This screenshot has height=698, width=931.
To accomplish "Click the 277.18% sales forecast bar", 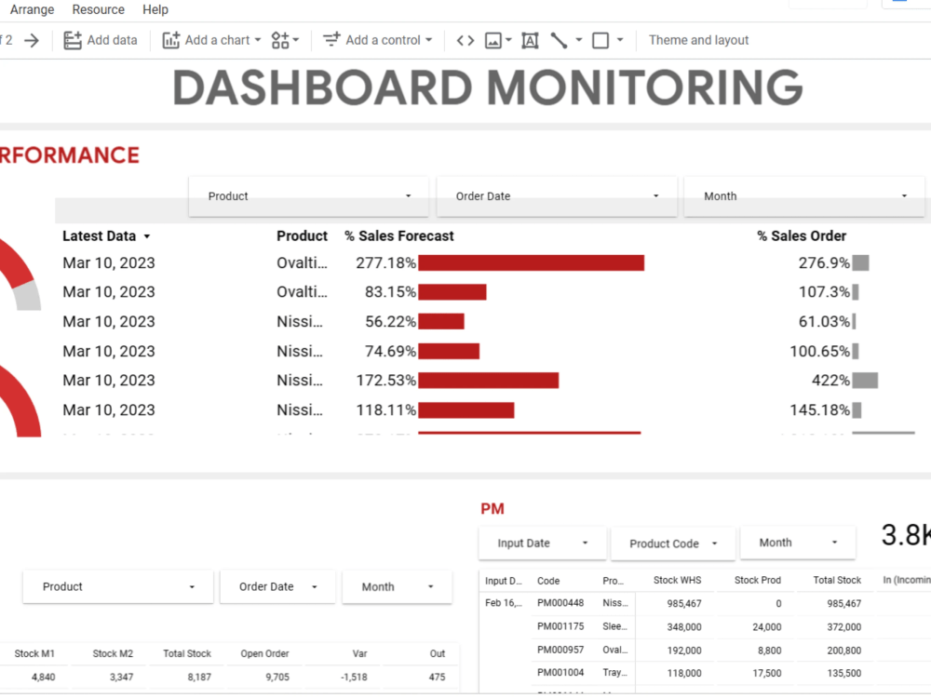I will tap(529, 262).
